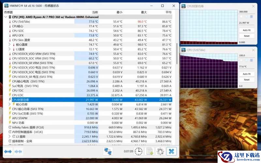Expand the 核心温度 row
This screenshot has height=163, width=261.
[9, 45]
